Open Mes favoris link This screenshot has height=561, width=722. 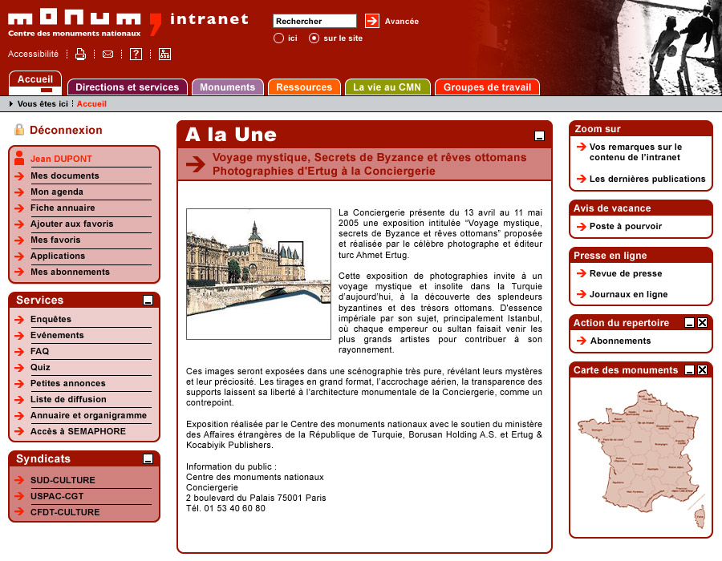pyautogui.click(x=55, y=240)
